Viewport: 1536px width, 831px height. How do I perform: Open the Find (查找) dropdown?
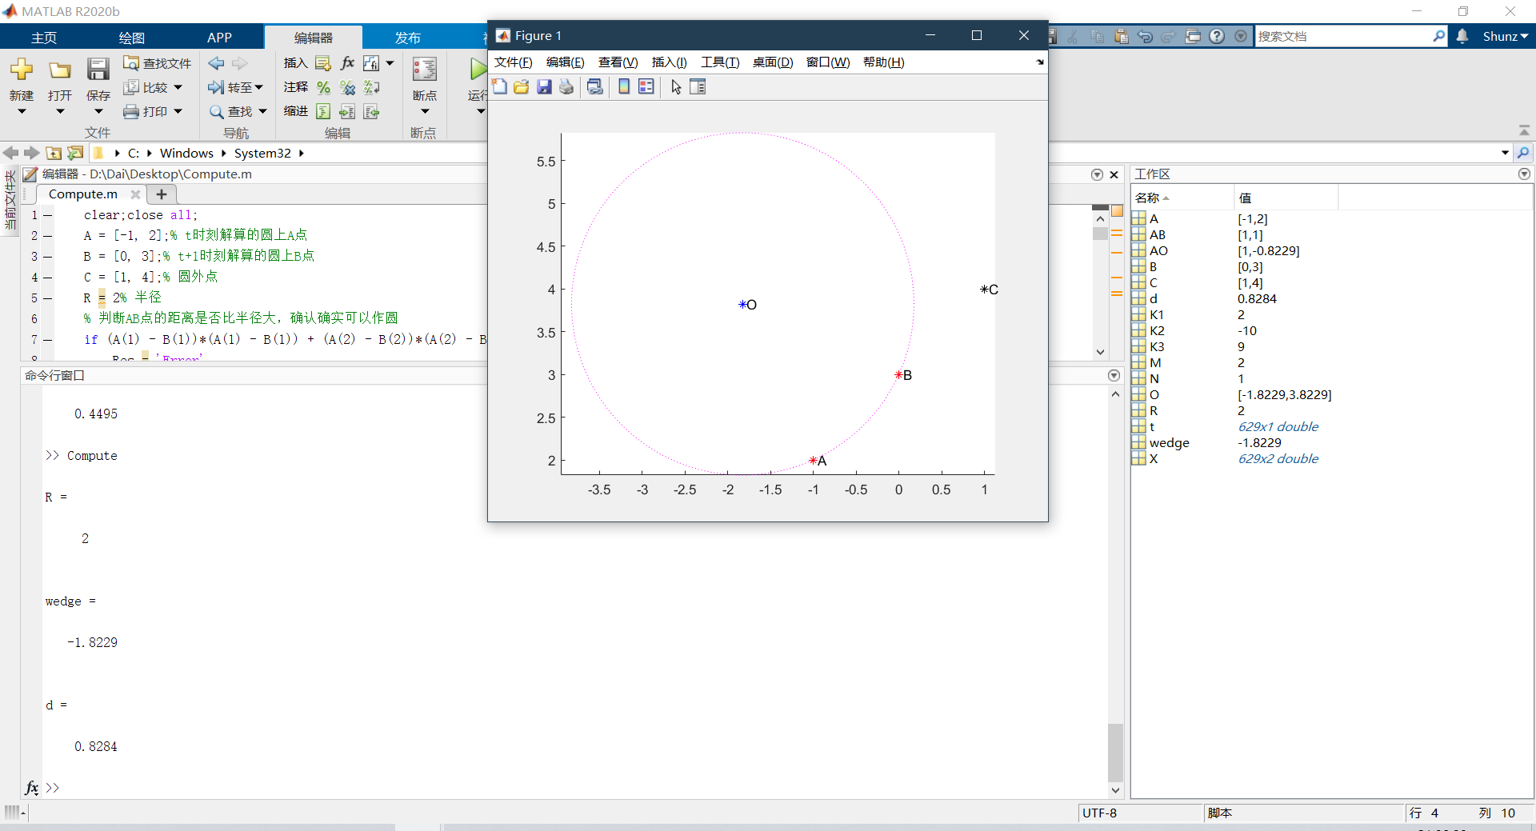click(x=262, y=111)
